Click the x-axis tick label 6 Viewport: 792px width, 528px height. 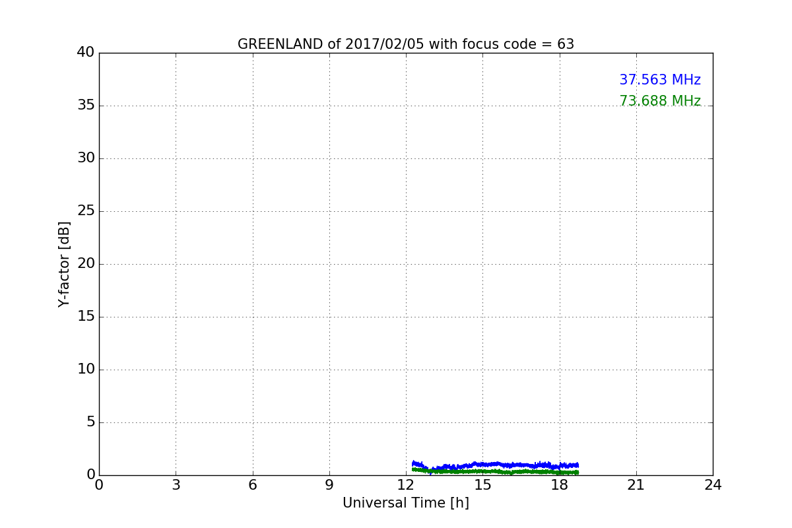pos(253,485)
